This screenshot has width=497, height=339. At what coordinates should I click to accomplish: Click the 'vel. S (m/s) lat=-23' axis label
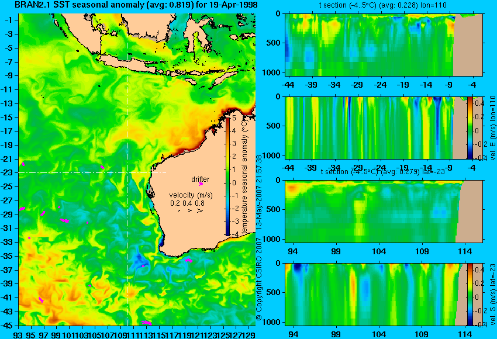[x=493, y=295]
